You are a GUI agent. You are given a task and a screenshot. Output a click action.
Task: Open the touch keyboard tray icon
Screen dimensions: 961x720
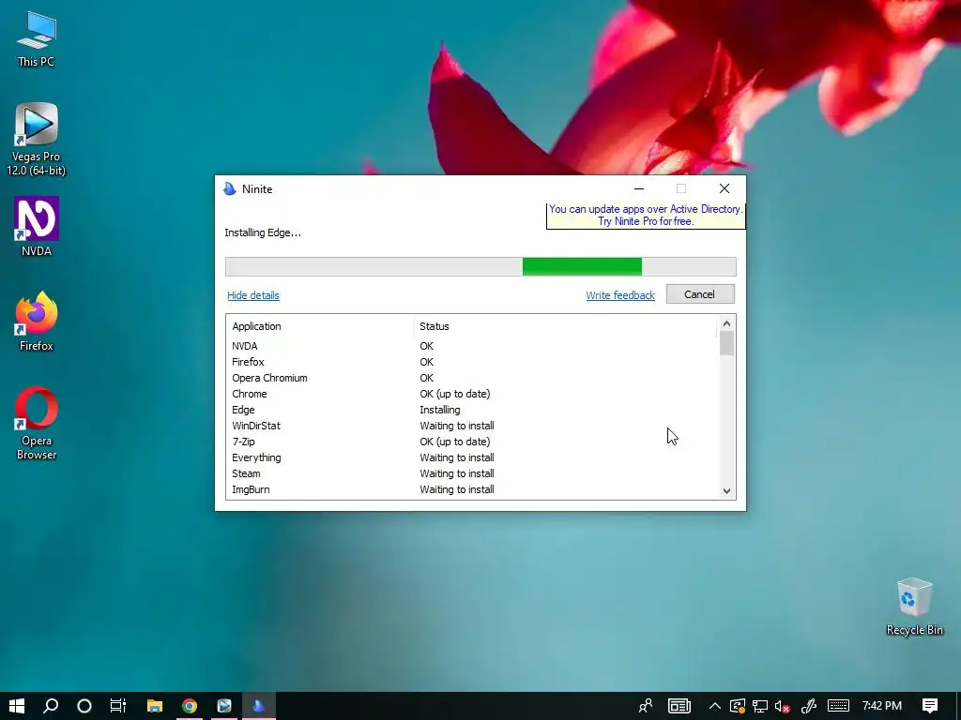838,706
